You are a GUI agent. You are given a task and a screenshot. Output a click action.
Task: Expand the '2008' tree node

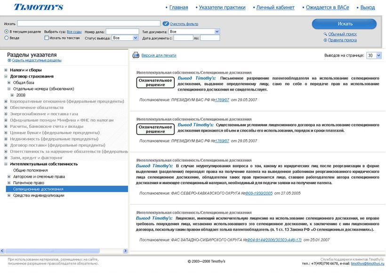pos(12,95)
